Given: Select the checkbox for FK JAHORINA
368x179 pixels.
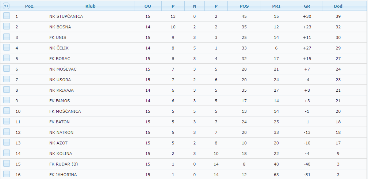Looking at the screenshot, I should 7,174.
